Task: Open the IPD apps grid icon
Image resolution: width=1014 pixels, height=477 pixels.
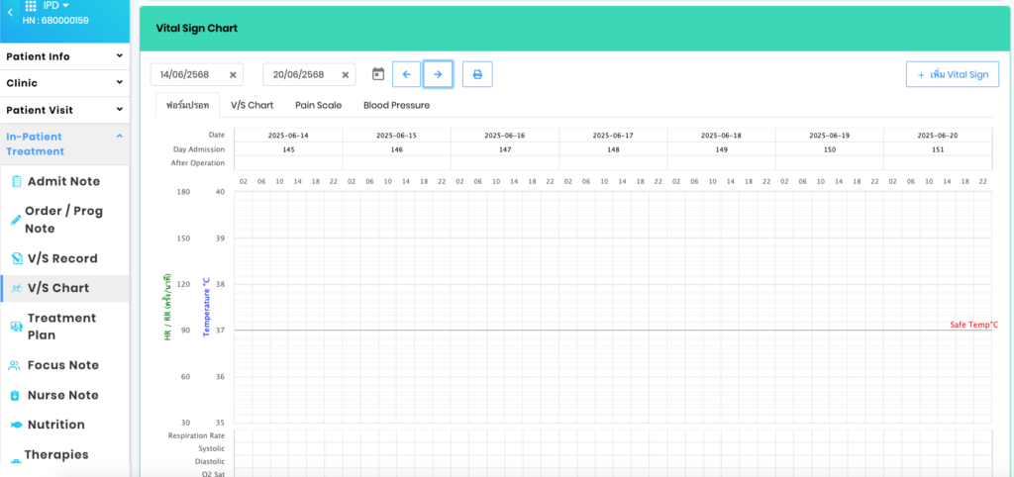Action: tap(31, 6)
